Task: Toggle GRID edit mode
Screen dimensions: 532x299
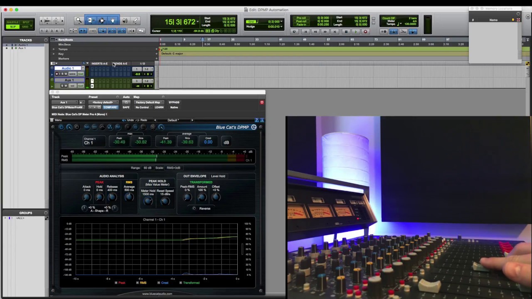Action: (x=26, y=27)
